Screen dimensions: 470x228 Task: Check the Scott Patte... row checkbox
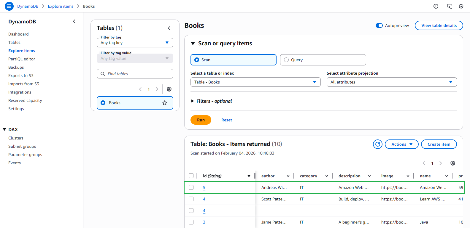click(x=191, y=199)
